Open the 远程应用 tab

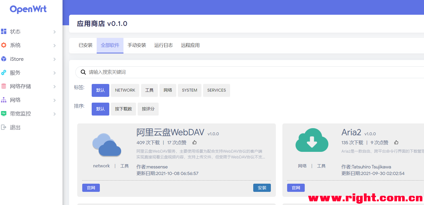(190, 45)
